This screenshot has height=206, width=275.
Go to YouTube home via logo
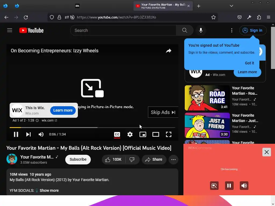[x=31, y=30]
